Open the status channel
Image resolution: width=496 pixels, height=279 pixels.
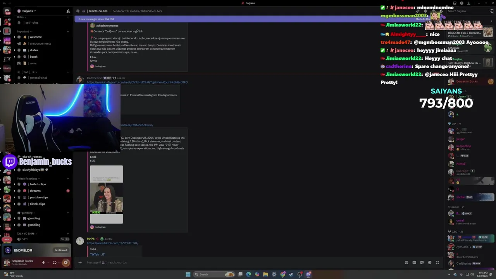33,50
